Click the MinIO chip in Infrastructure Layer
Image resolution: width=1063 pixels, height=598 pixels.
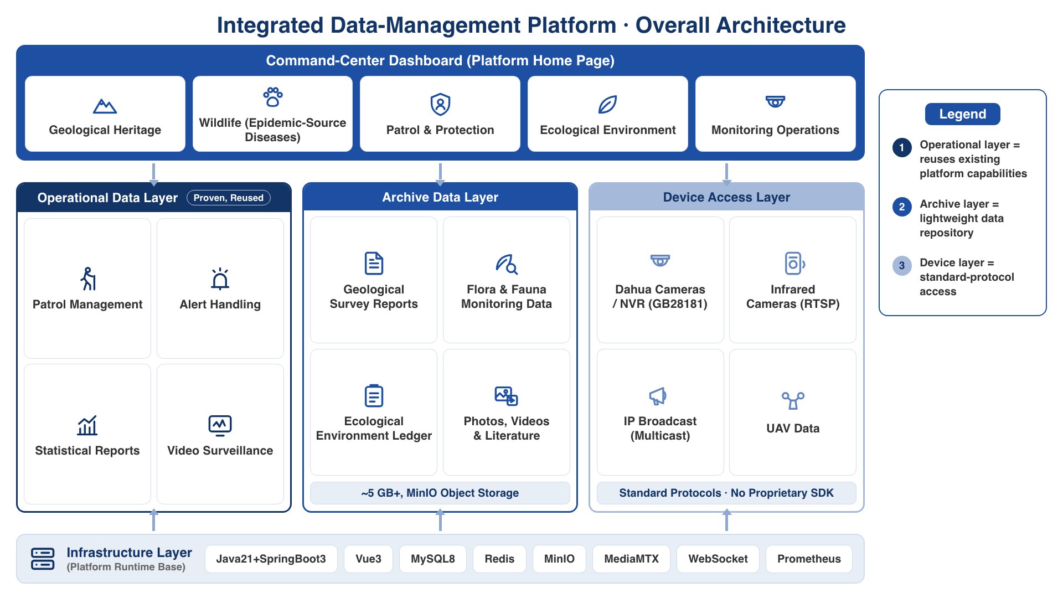pos(559,559)
